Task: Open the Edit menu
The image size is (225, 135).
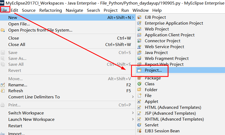Action: pyautogui.click(x=14, y=10)
